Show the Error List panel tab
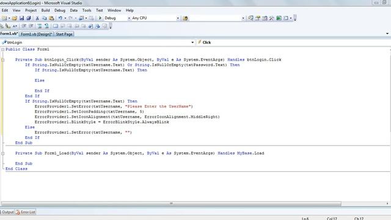The height and width of the screenshot is (220, 391). (x=25, y=212)
